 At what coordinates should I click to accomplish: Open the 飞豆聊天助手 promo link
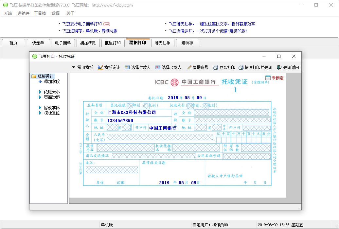(212, 24)
